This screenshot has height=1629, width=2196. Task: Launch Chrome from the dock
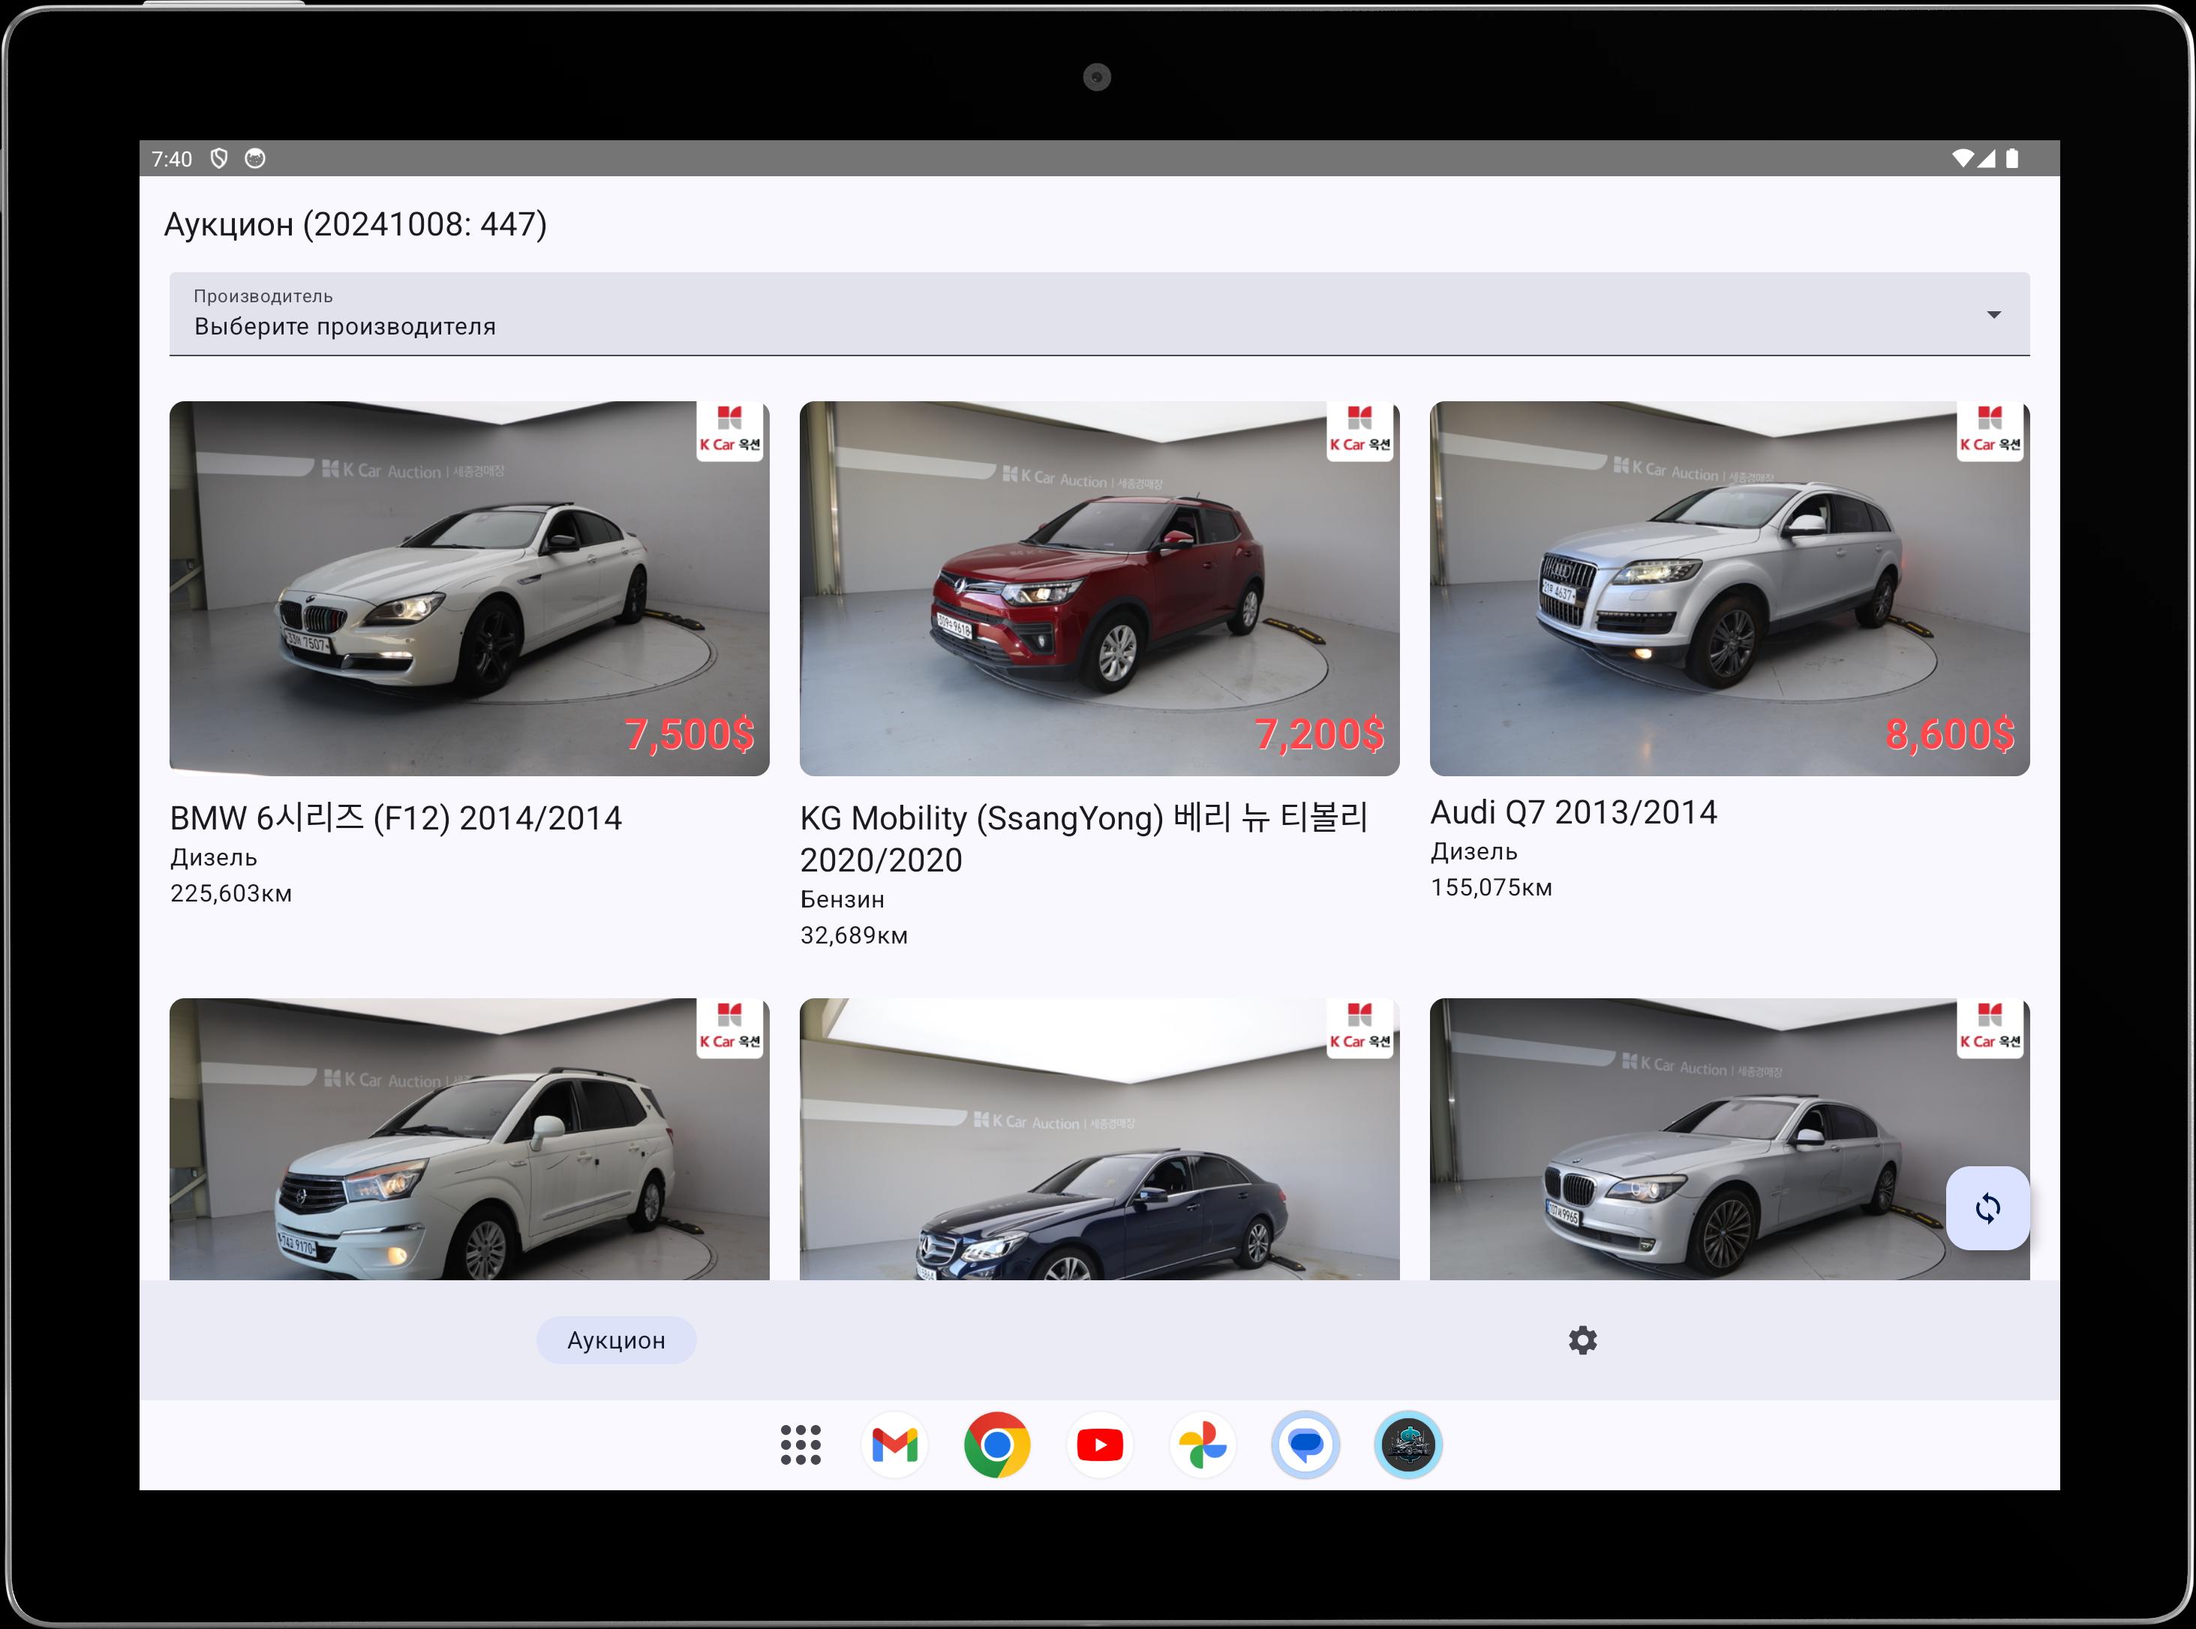[996, 1444]
